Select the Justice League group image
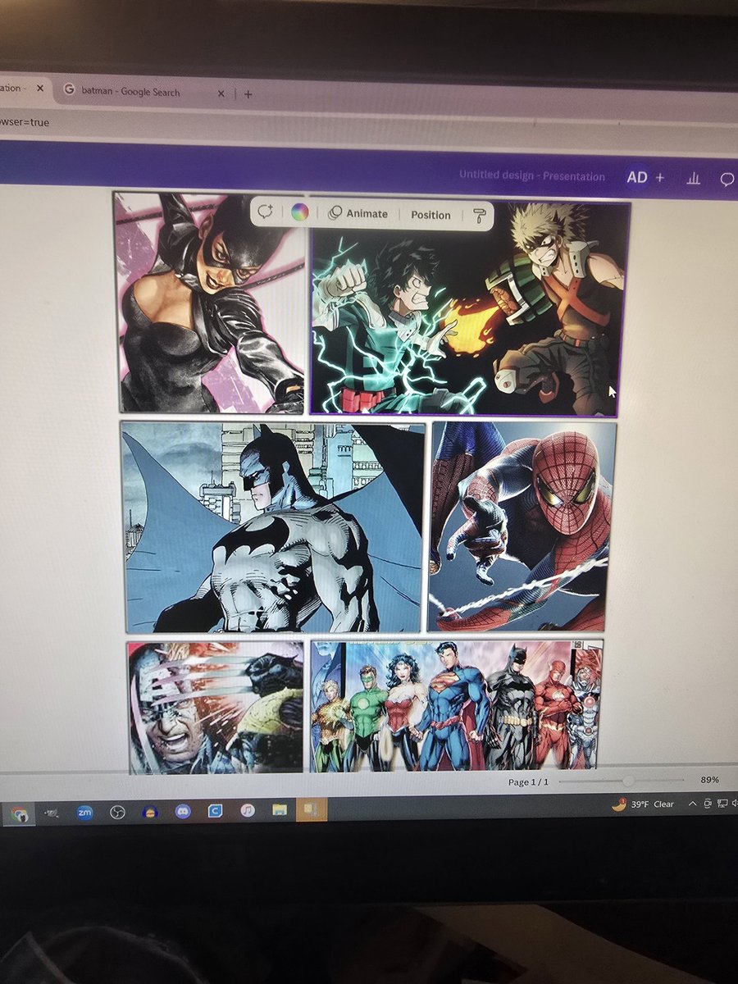Image resolution: width=738 pixels, height=984 pixels. click(456, 705)
